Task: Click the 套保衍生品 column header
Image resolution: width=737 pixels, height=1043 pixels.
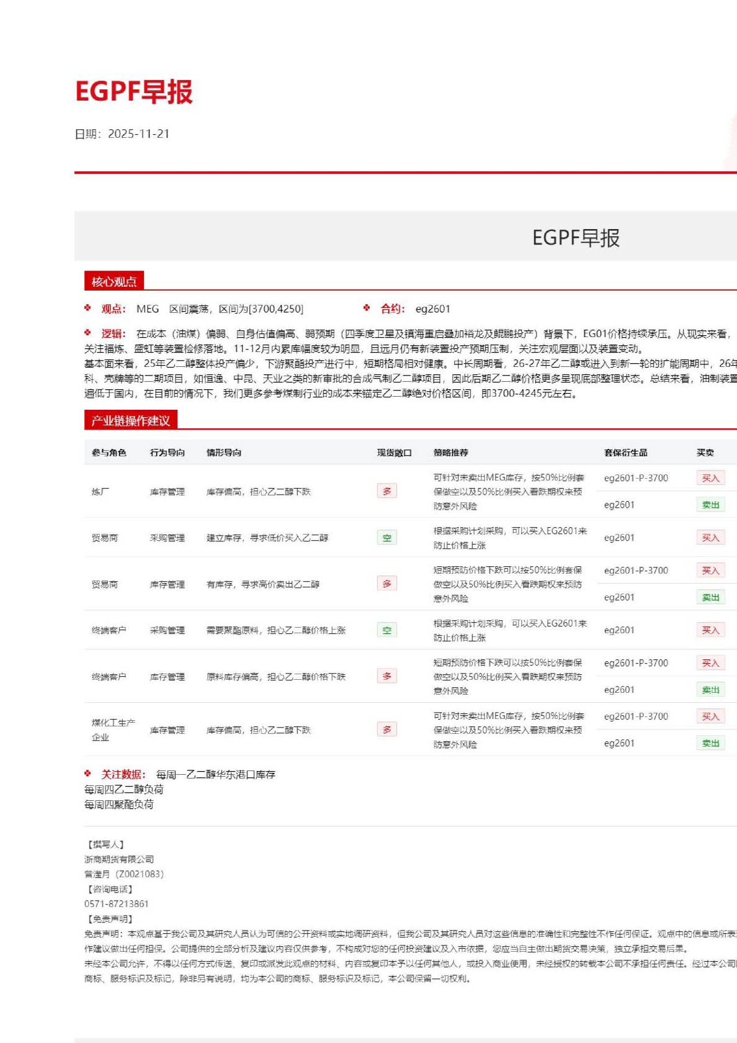Action: click(x=625, y=453)
